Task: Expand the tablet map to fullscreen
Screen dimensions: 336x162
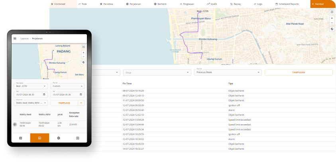Action: point(83,47)
